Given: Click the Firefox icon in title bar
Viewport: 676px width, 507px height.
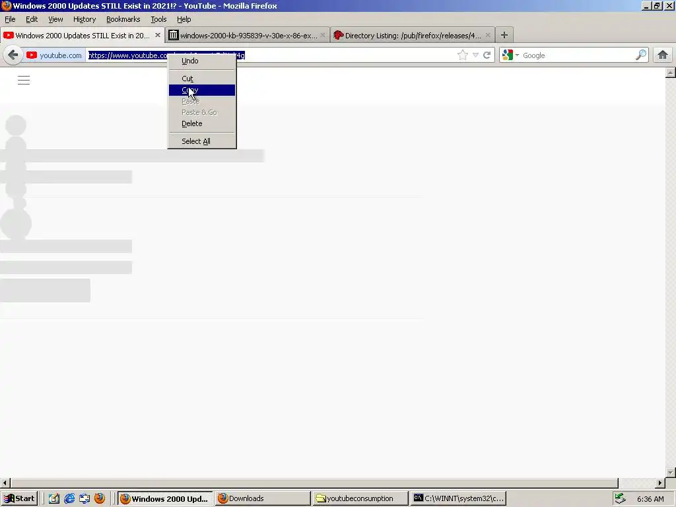Looking at the screenshot, I should (x=6, y=5).
